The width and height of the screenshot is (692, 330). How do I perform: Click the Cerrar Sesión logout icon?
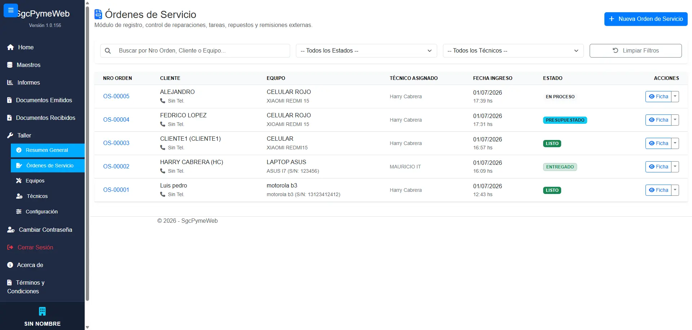click(10, 248)
